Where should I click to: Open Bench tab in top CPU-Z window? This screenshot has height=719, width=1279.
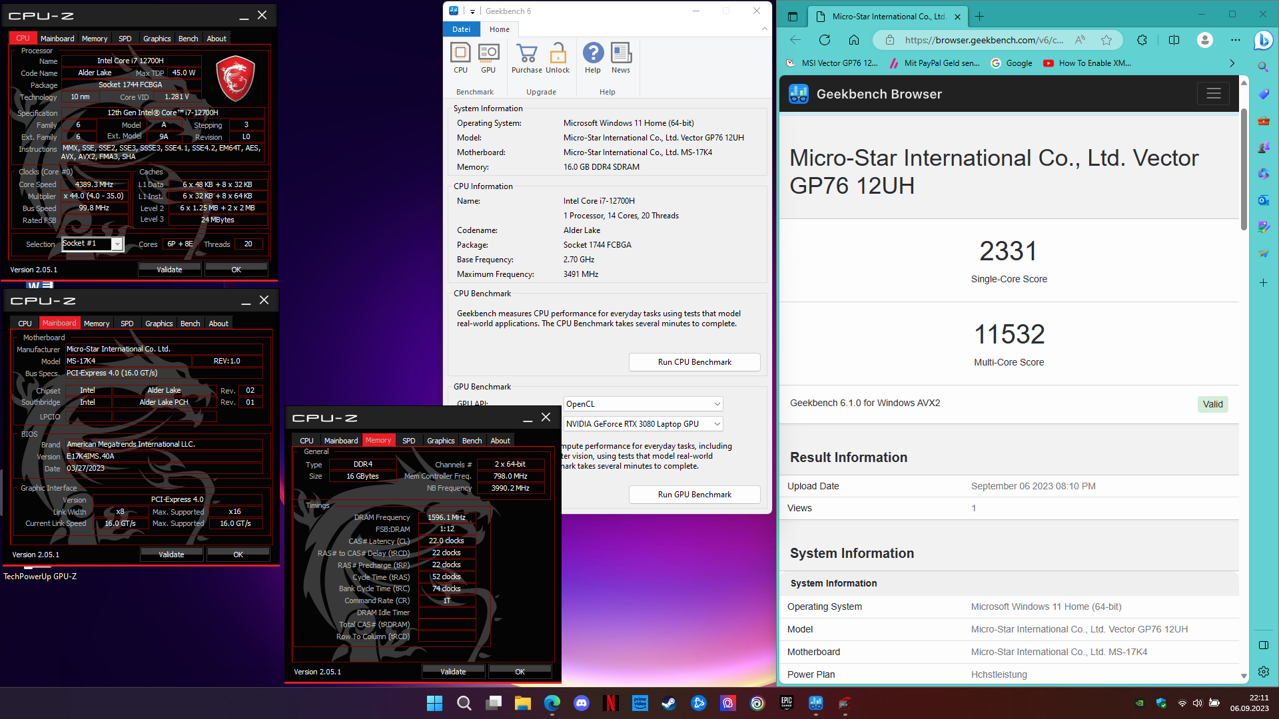188,39
